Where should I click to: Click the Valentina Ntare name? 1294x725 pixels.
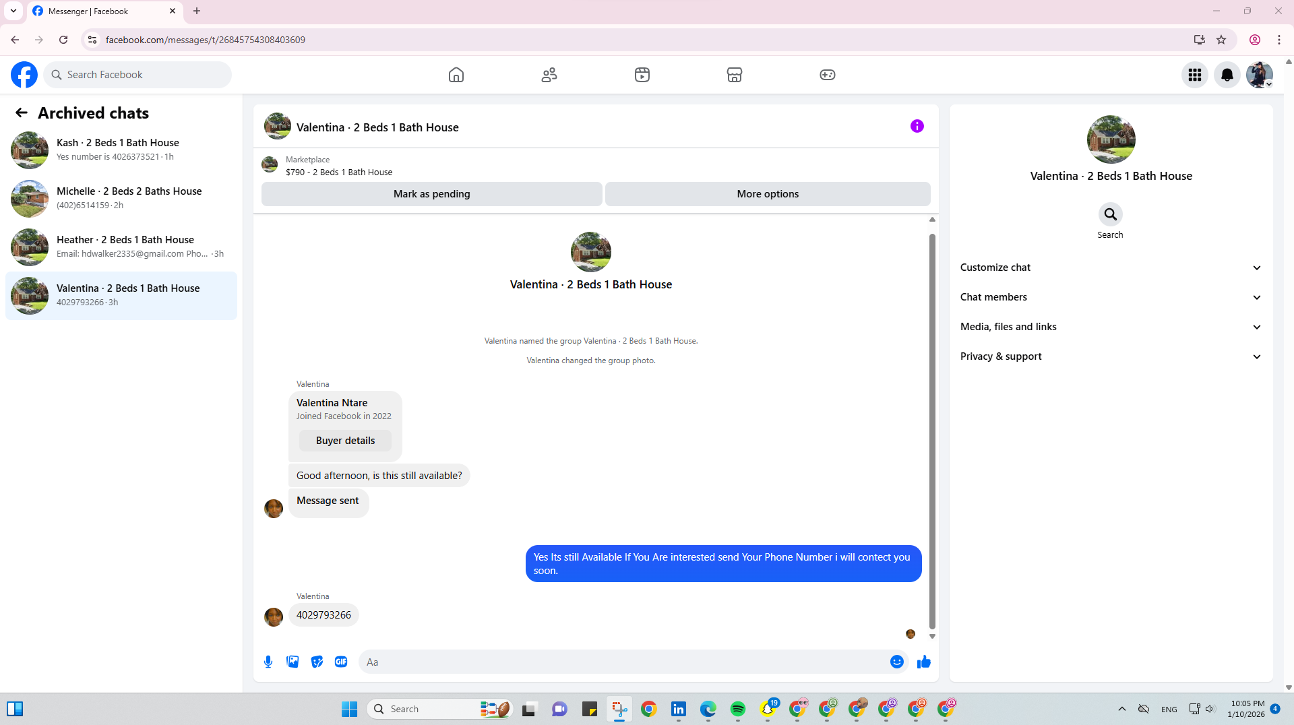[x=332, y=403]
